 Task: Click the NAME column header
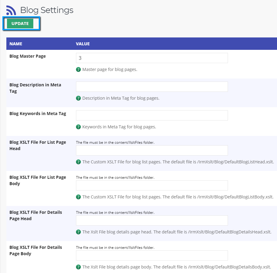(16, 44)
